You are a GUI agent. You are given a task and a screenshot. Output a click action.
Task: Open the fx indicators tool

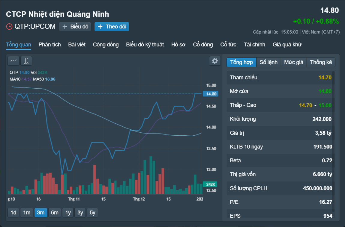(x=26, y=61)
